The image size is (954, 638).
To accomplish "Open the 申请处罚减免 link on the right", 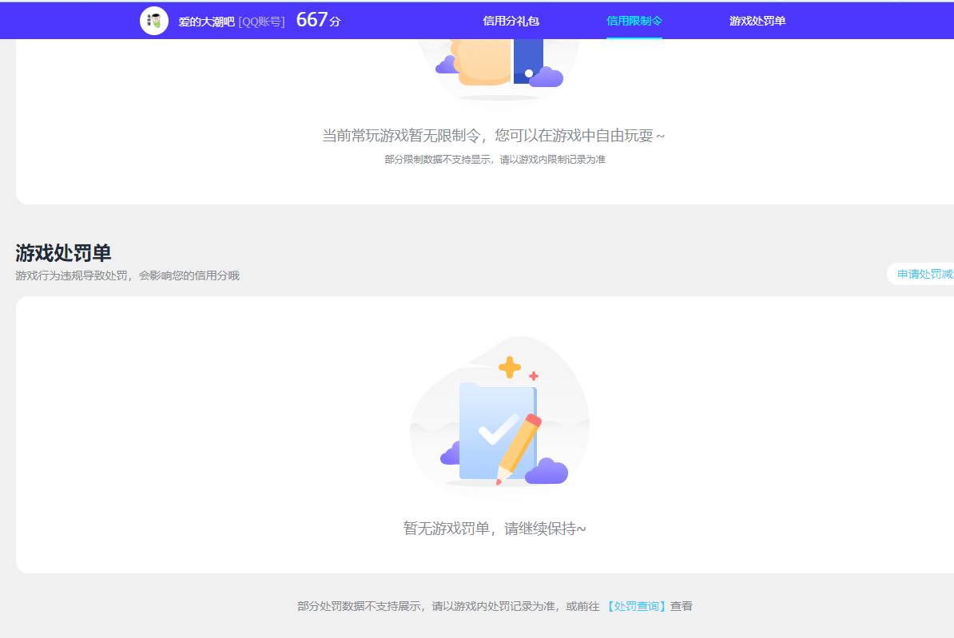I will point(925,273).
